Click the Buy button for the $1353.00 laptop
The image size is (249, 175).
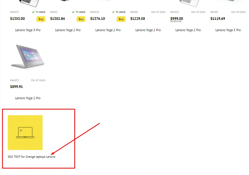[x=41, y=19]
